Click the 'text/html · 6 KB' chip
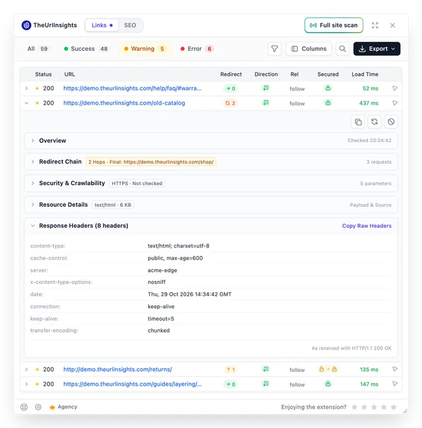The width and height of the screenshot is (422, 428). tap(113, 205)
